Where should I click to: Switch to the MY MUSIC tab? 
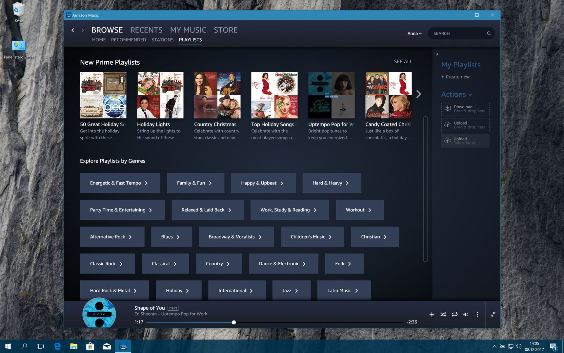click(x=188, y=30)
